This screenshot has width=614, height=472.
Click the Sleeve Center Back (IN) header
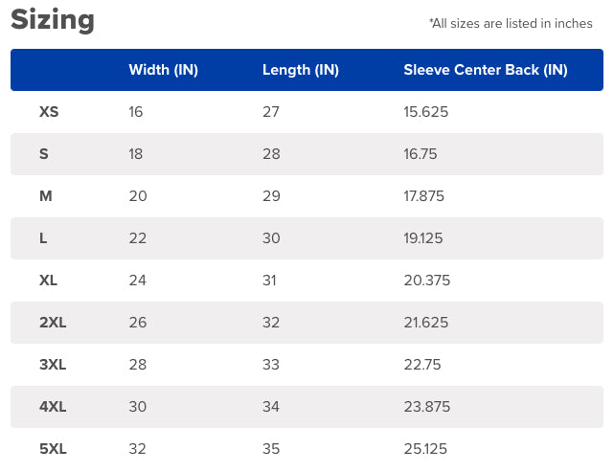[x=486, y=70]
